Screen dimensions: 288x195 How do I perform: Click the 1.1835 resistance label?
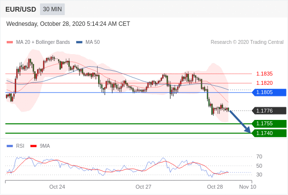[264, 74]
